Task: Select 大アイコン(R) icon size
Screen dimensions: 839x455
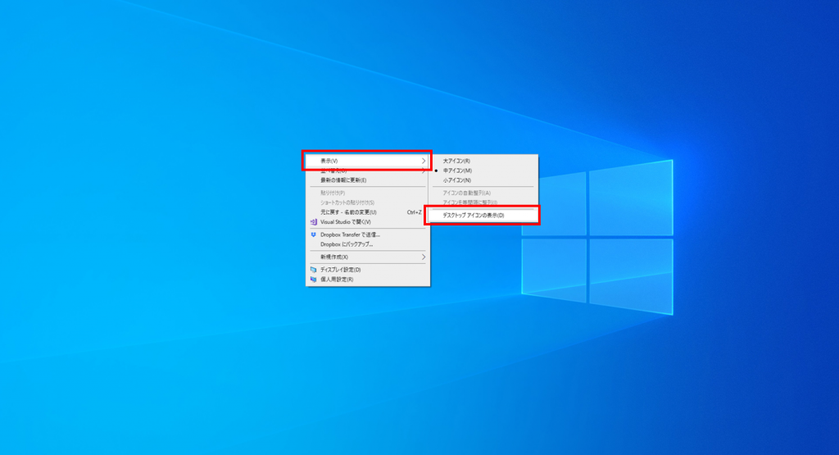Action: tap(483, 161)
